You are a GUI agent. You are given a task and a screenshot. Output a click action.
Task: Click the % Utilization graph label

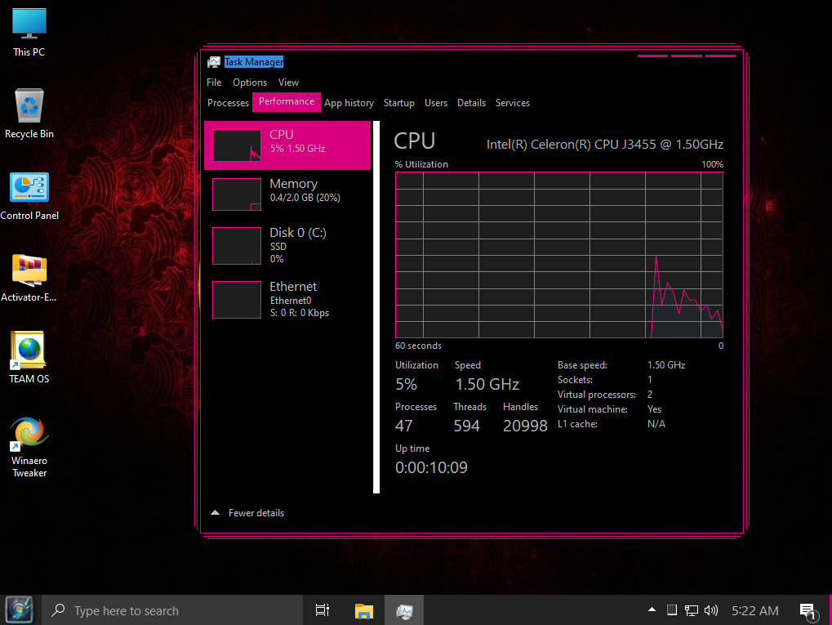(420, 164)
